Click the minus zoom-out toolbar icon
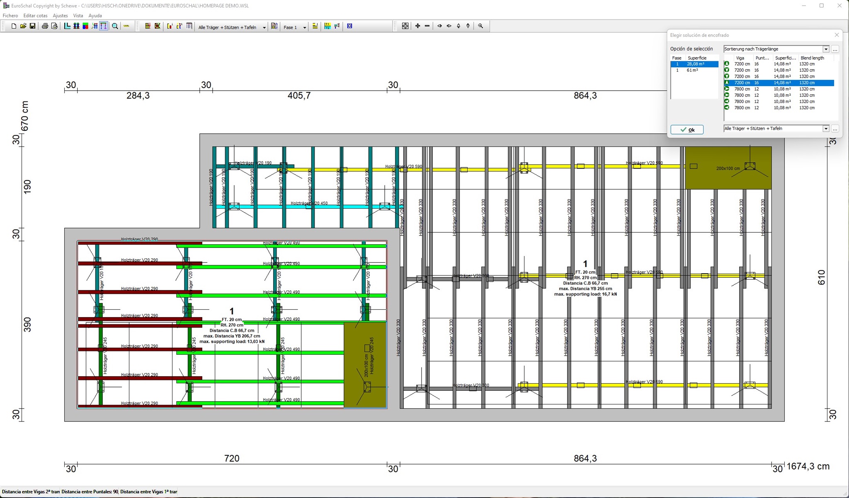The width and height of the screenshot is (849, 498). click(x=427, y=26)
